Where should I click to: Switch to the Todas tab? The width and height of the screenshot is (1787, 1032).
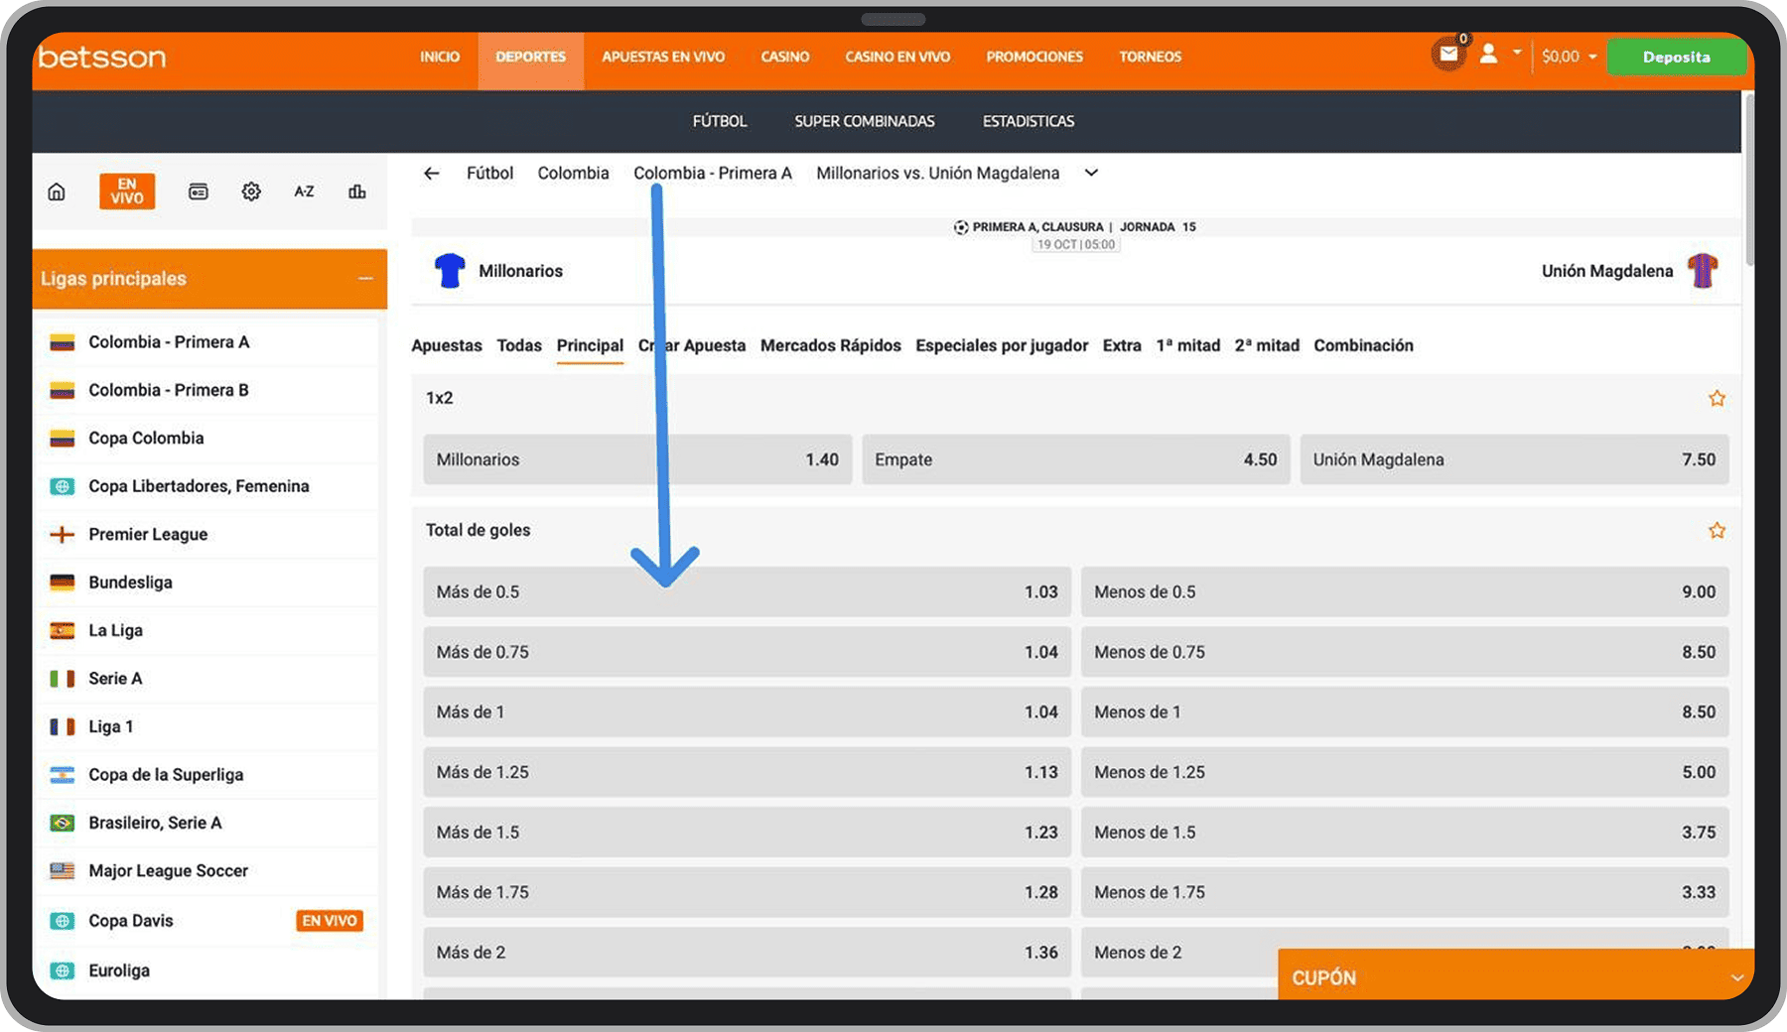519,345
